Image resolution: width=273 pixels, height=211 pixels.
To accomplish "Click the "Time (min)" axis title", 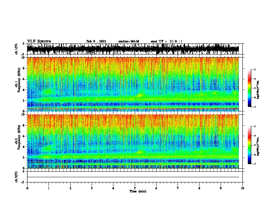I will pyautogui.click(x=138, y=191).
